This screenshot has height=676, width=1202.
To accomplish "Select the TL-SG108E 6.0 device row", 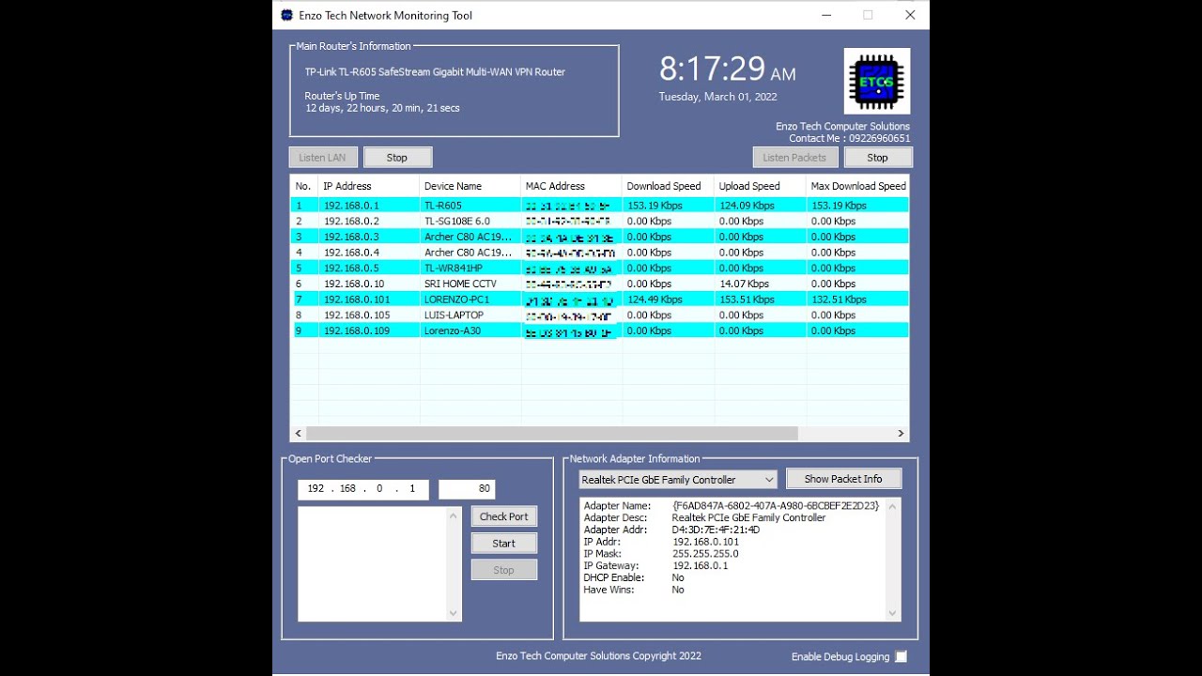I will point(599,222).
